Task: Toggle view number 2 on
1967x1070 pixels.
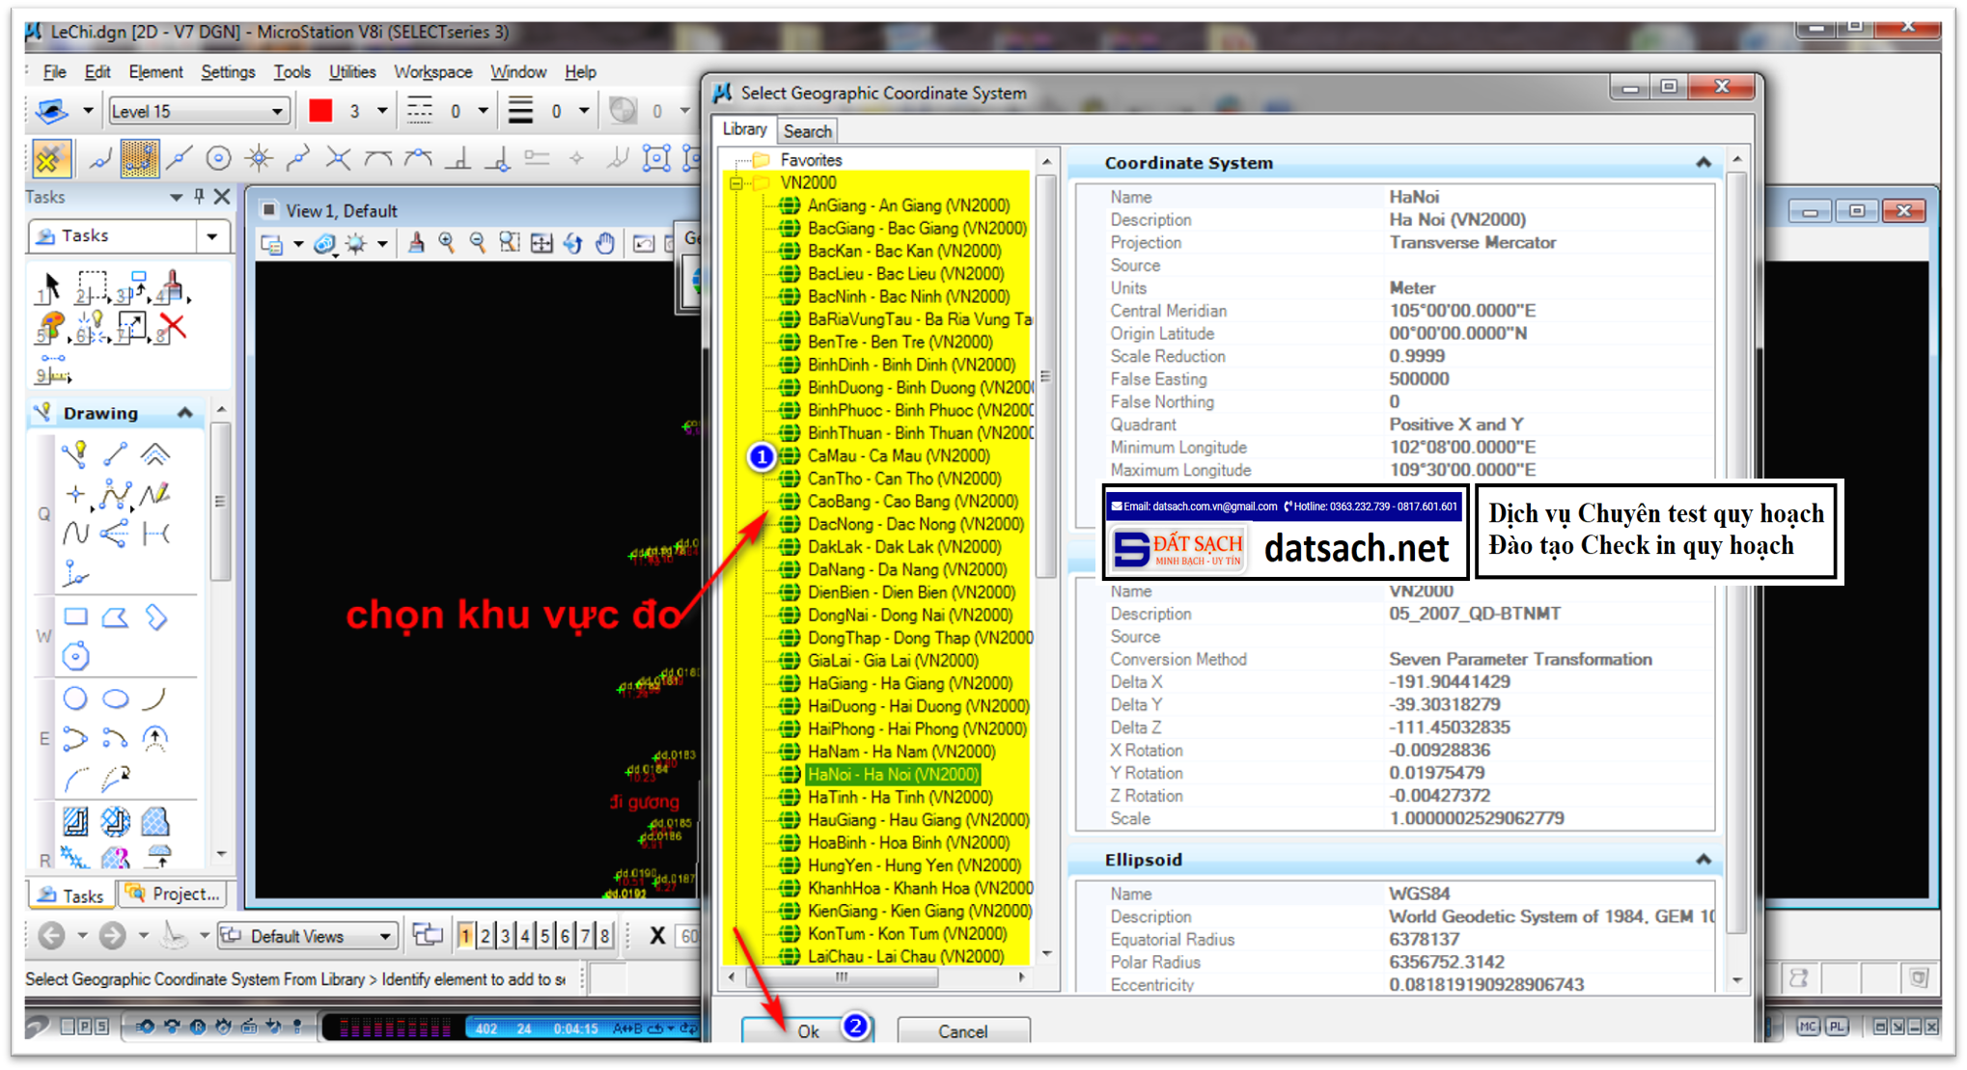Action: coord(485,936)
